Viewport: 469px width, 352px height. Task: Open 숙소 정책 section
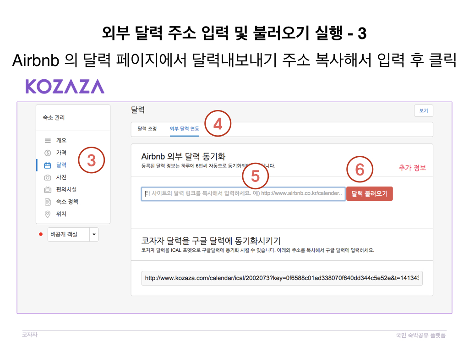point(67,202)
